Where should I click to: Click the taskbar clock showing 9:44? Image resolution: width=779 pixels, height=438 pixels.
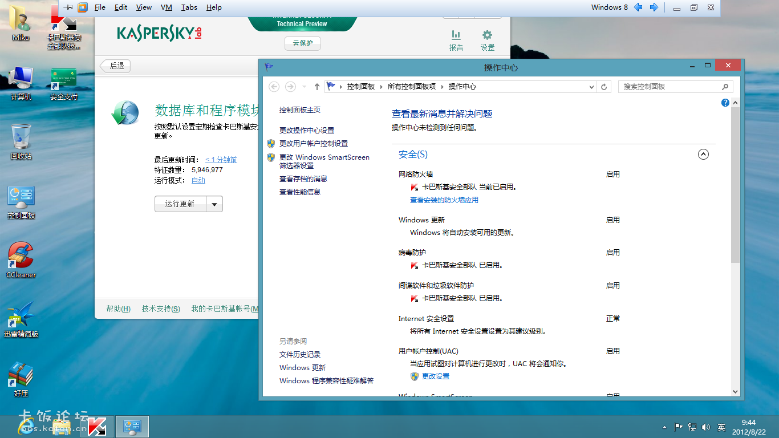coord(749,427)
